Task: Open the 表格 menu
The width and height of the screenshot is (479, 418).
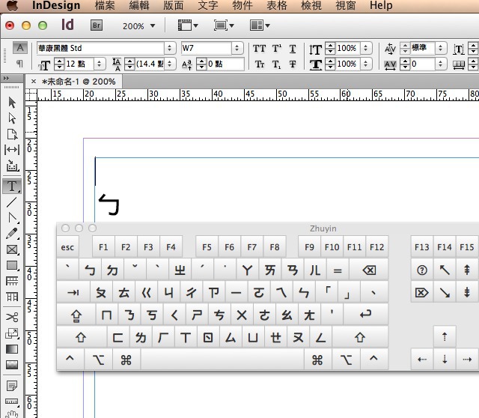Action: [x=277, y=5]
